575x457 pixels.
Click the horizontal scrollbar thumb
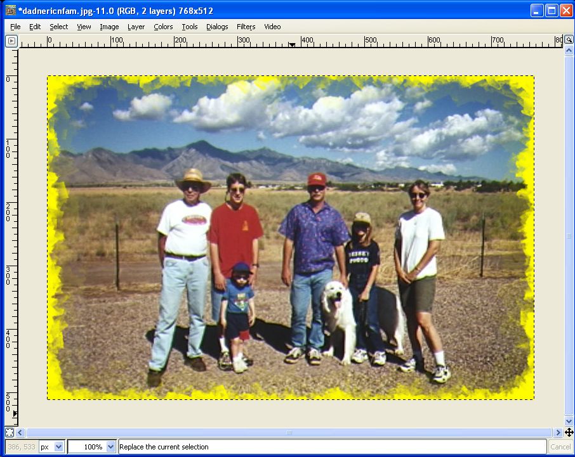pos(289,432)
